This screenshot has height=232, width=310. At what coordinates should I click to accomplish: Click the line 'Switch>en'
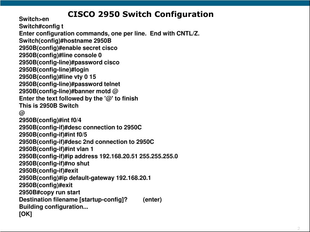34,19
